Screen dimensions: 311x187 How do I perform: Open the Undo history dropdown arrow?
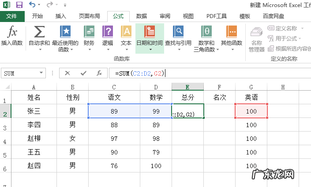coord(39,4)
